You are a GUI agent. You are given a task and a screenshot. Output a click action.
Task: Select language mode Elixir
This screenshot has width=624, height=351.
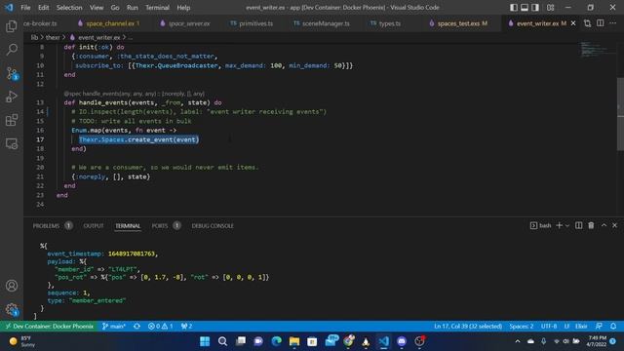[581, 327]
